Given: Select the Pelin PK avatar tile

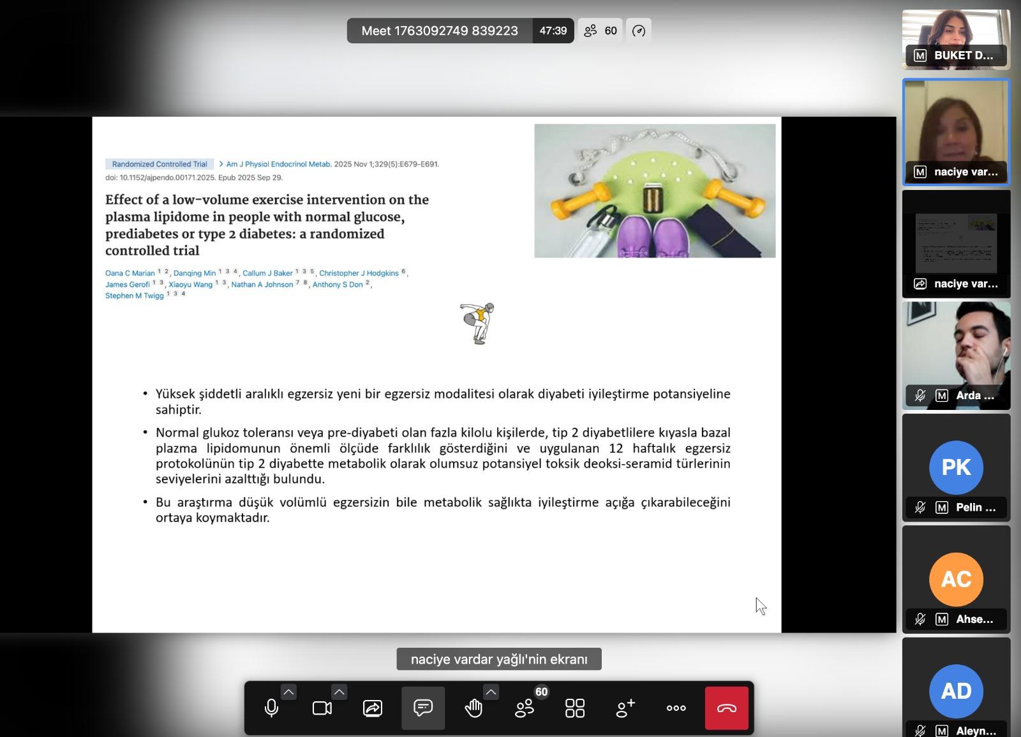Looking at the screenshot, I should point(956,467).
